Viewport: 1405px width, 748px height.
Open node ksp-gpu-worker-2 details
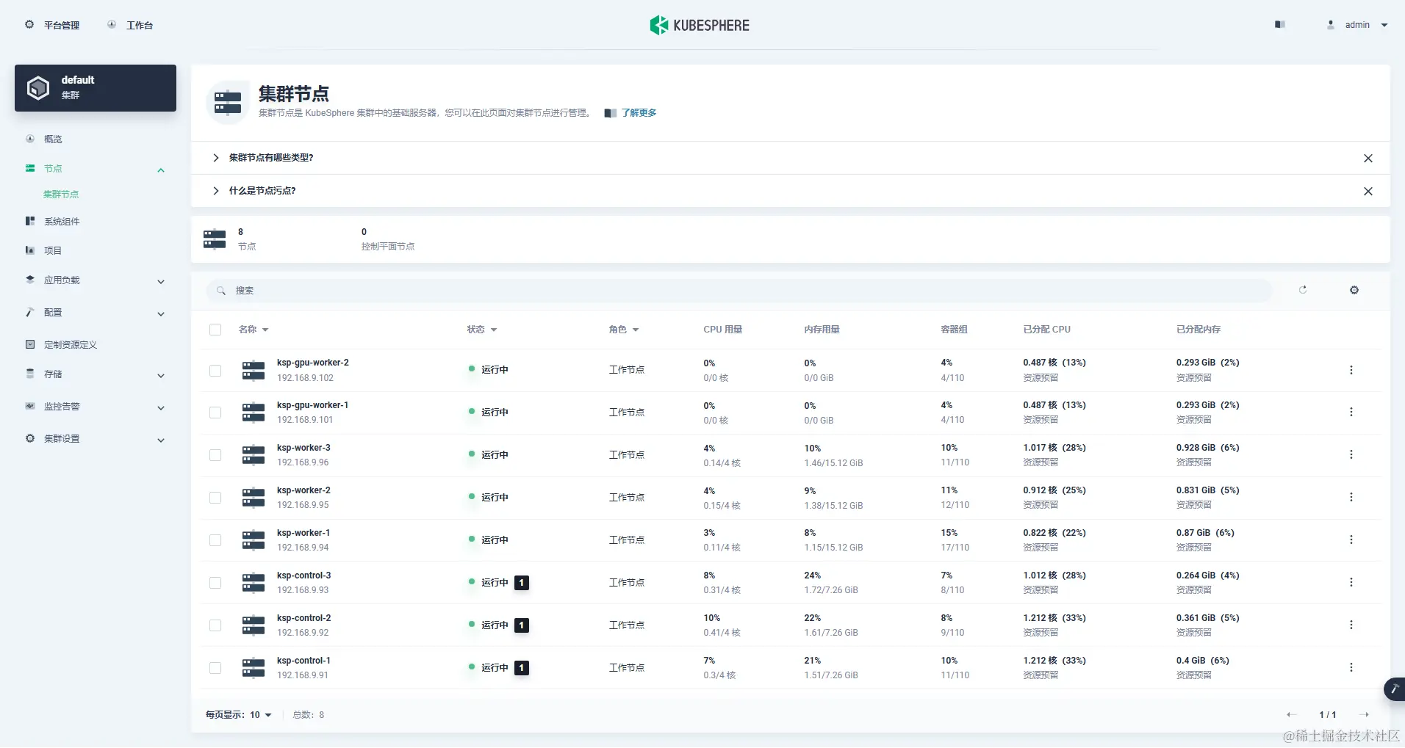tap(313, 363)
